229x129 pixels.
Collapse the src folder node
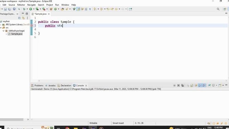pyautogui.click(x=1, y=28)
